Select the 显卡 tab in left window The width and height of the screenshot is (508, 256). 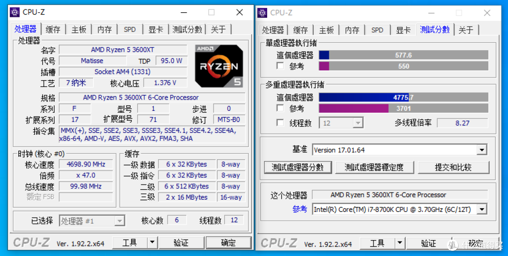click(x=156, y=30)
